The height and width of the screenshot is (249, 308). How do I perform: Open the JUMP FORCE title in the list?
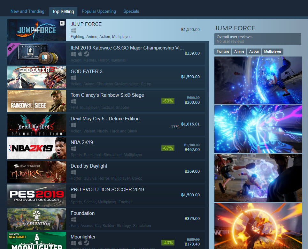pos(86,24)
